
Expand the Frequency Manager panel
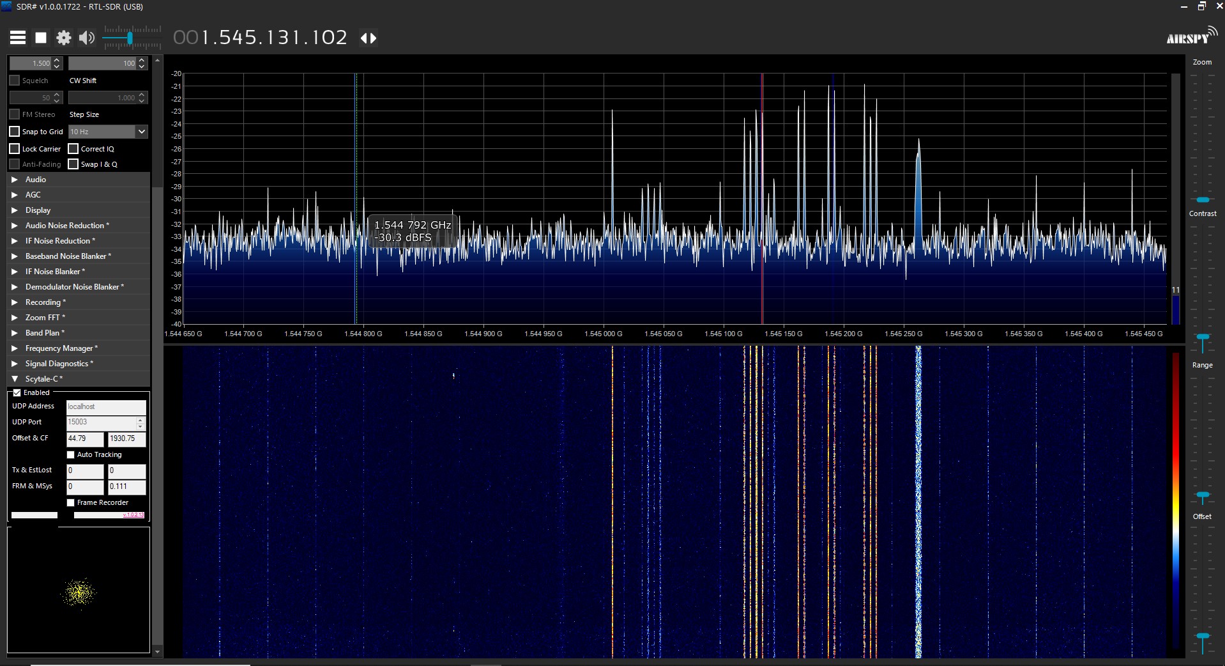pos(14,348)
